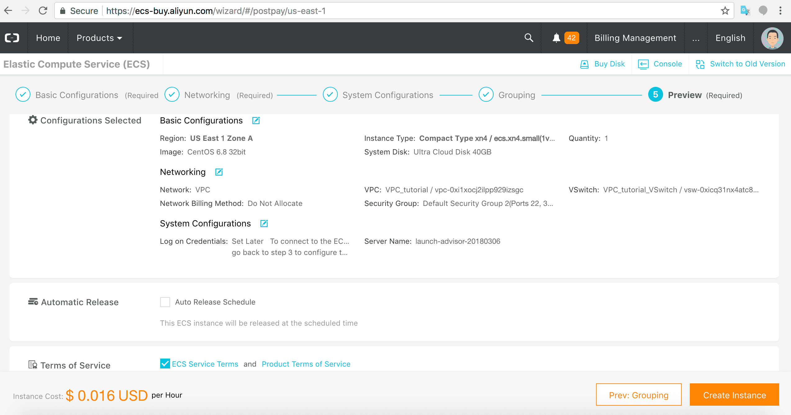This screenshot has height=415, width=791.
Task: Click the Set Later credentials text
Action: coord(247,241)
